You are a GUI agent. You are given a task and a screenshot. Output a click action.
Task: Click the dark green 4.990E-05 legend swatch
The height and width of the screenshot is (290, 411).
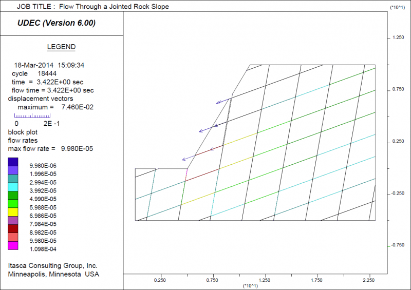(x=13, y=196)
